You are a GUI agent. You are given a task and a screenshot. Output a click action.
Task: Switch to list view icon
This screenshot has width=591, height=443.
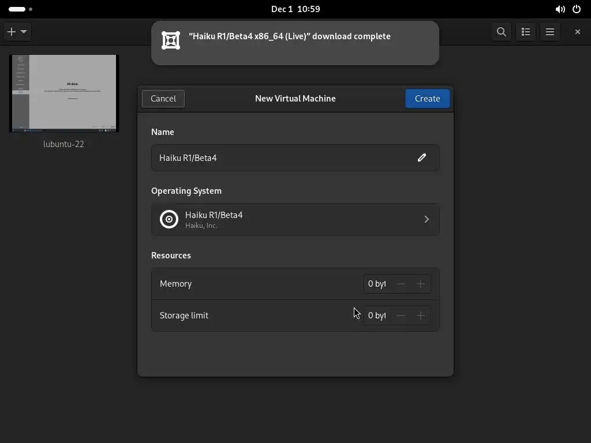526,32
